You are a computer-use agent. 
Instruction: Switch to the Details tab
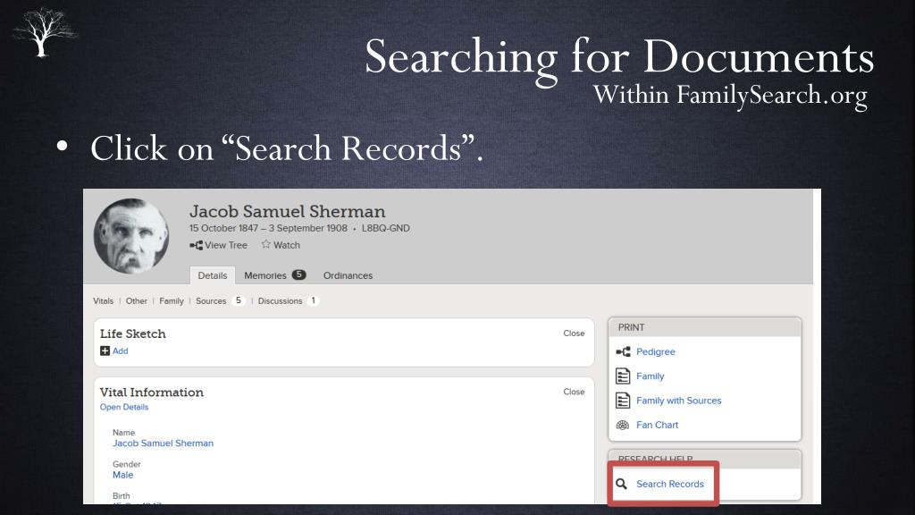[213, 275]
